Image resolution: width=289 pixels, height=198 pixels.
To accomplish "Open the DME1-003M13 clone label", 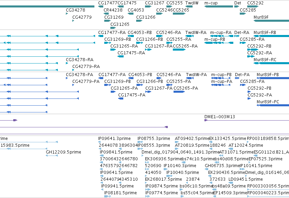I will click(220, 117).
